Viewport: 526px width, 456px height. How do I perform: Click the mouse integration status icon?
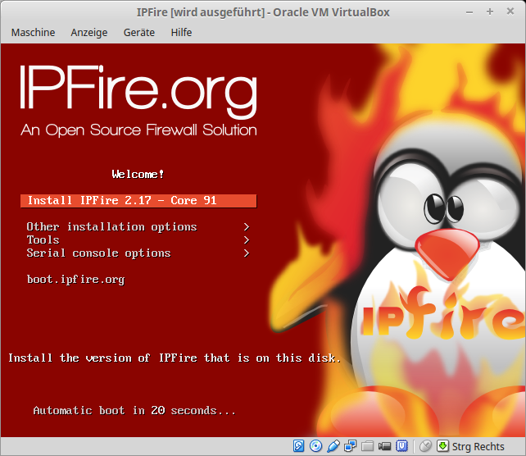[425, 446]
